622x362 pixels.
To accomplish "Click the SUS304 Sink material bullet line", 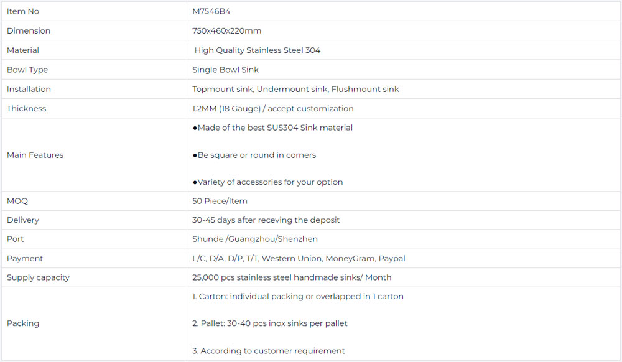I will pos(272,128).
